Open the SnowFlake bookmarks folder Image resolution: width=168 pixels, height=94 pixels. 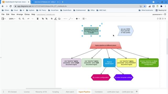[x=53, y=10]
